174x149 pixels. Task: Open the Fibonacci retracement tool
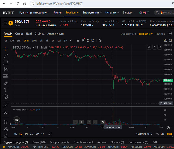pos(6,63)
